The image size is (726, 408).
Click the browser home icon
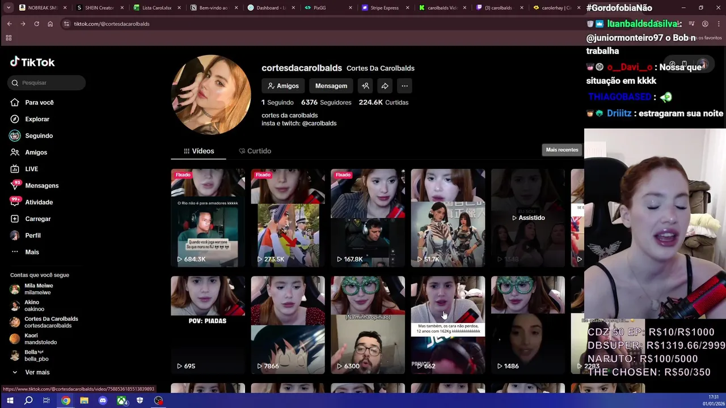coord(50,24)
